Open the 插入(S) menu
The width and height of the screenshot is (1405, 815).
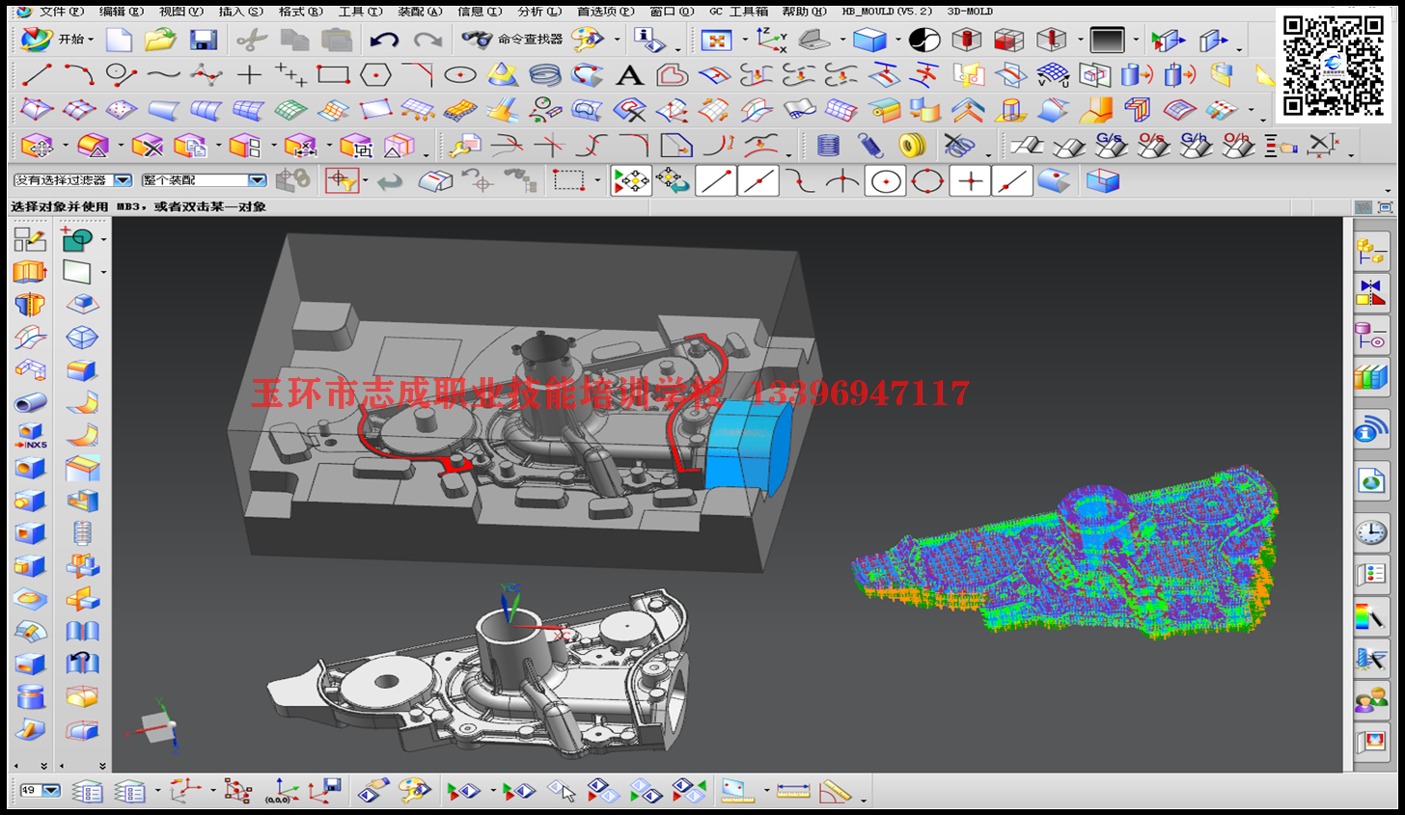pos(240,12)
